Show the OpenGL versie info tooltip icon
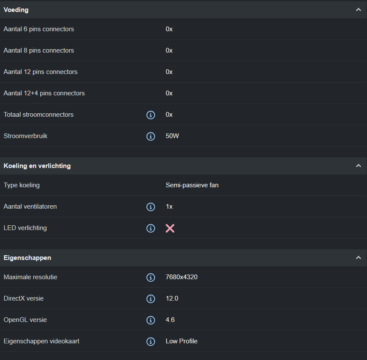The height and width of the screenshot is (360, 367). tap(151, 320)
